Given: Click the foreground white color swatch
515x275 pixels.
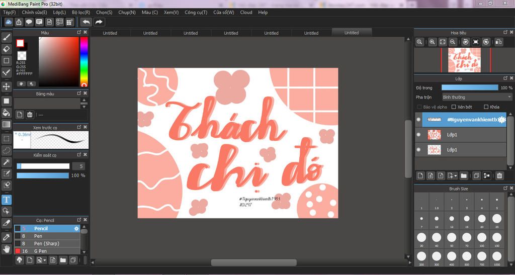Looking at the screenshot, I should (20, 43).
